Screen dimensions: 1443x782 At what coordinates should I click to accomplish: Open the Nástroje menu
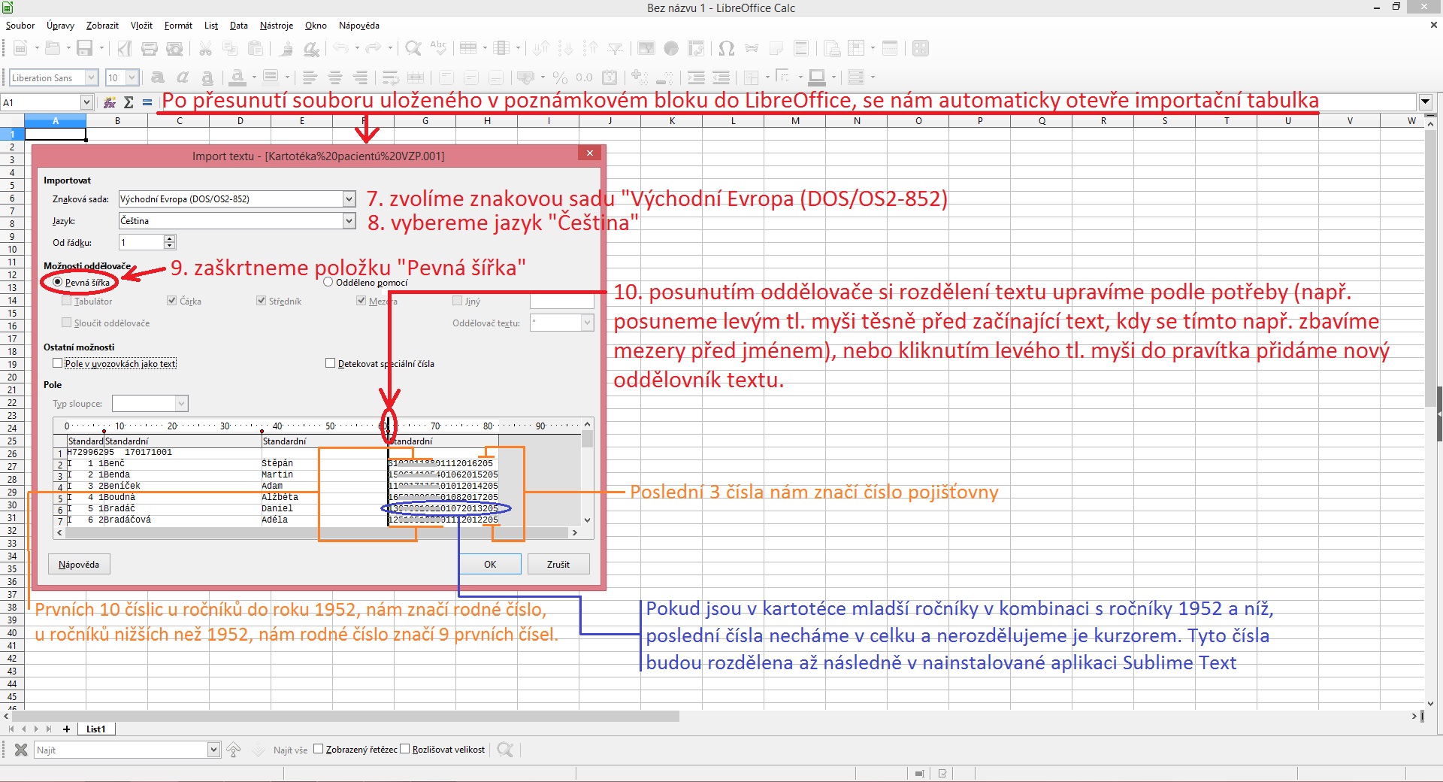coord(277,26)
